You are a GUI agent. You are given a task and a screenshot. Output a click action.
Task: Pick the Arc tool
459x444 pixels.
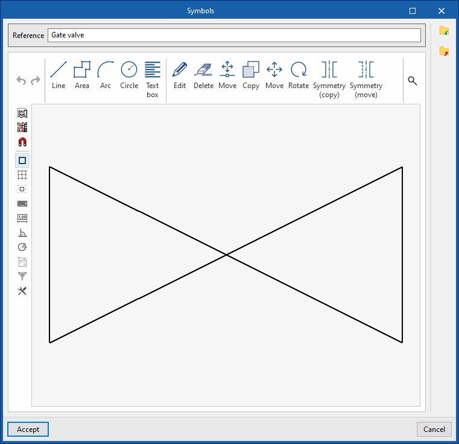(106, 75)
